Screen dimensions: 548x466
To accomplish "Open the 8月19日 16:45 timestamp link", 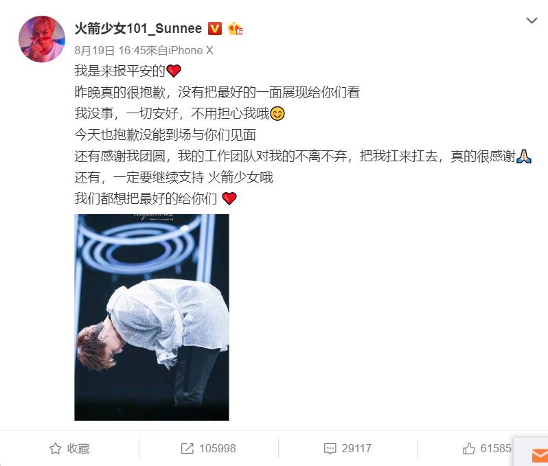I will (x=109, y=51).
